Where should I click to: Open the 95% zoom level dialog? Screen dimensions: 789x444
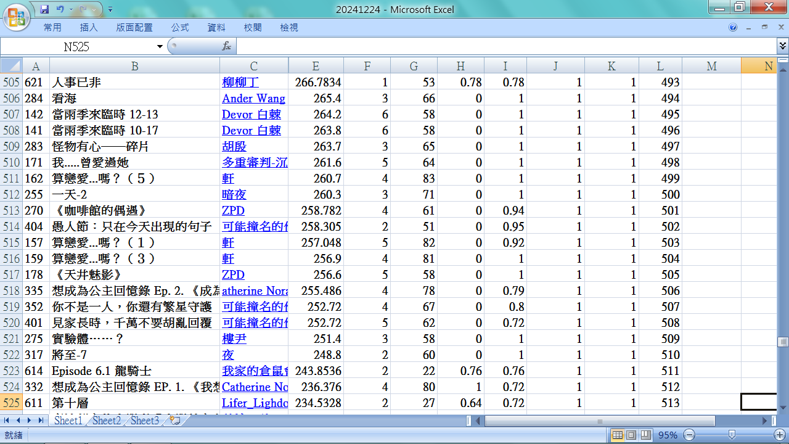pyautogui.click(x=668, y=435)
